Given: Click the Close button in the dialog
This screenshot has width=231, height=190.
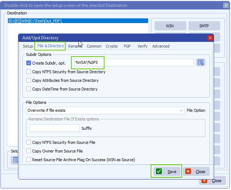Looking at the screenshot, I should click(x=196, y=172).
